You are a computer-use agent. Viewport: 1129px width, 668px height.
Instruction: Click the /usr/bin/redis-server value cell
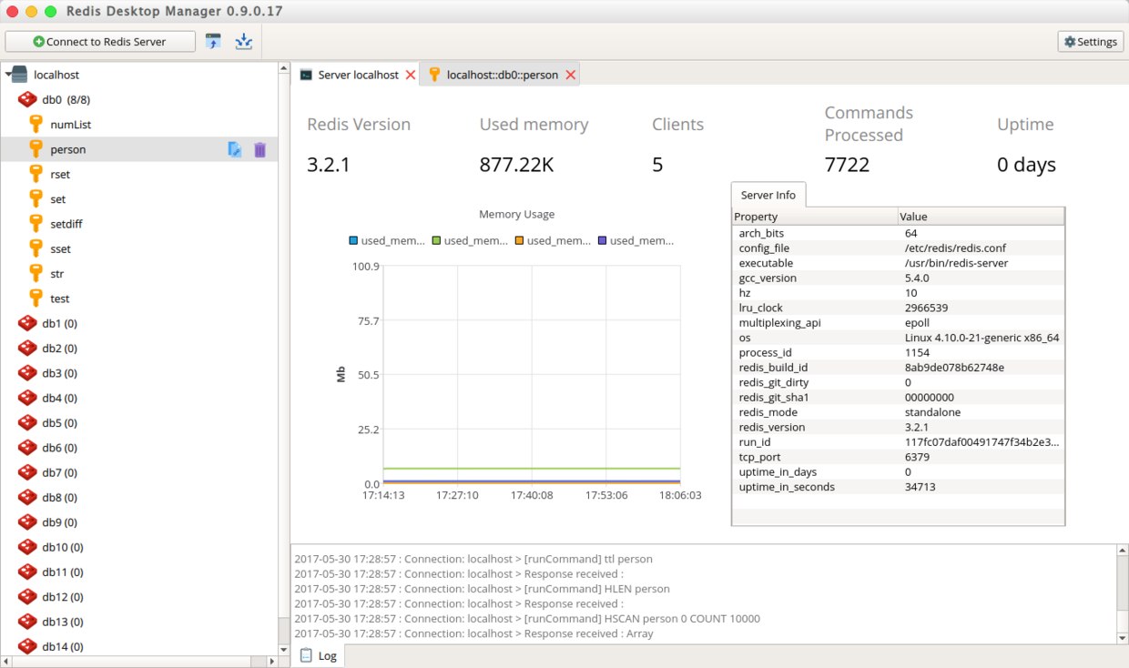tap(956, 263)
